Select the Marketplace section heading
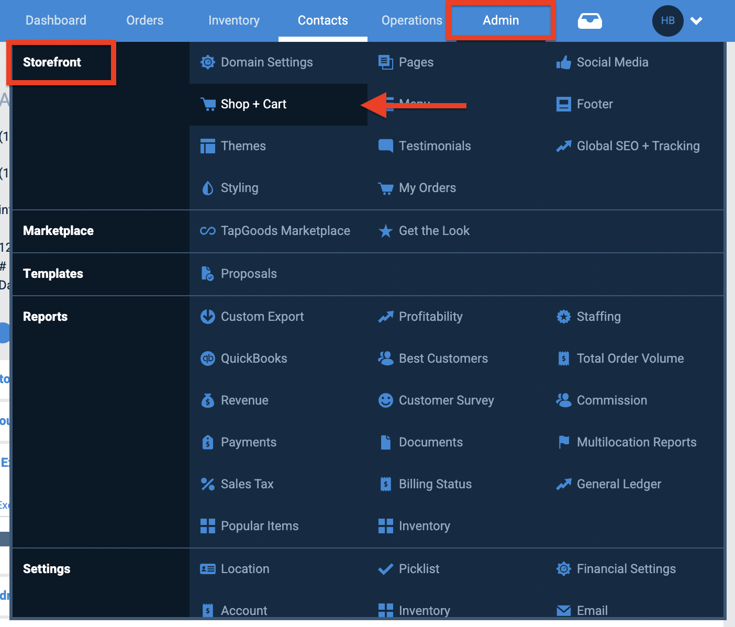Image resolution: width=735 pixels, height=627 pixels. pos(58,231)
